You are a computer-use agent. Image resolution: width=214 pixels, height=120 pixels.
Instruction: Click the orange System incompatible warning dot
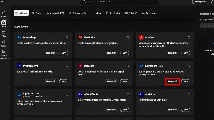click(x=24, y=96)
